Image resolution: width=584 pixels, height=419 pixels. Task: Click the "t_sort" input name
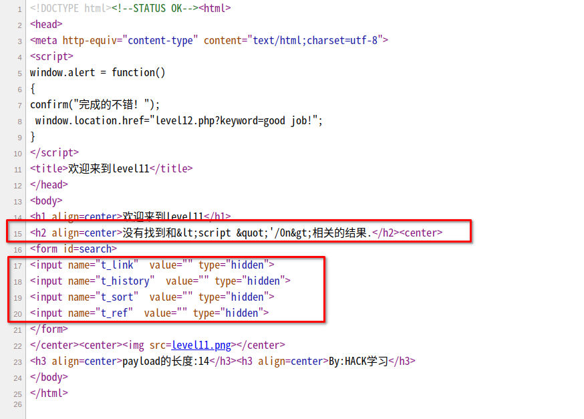(x=117, y=297)
